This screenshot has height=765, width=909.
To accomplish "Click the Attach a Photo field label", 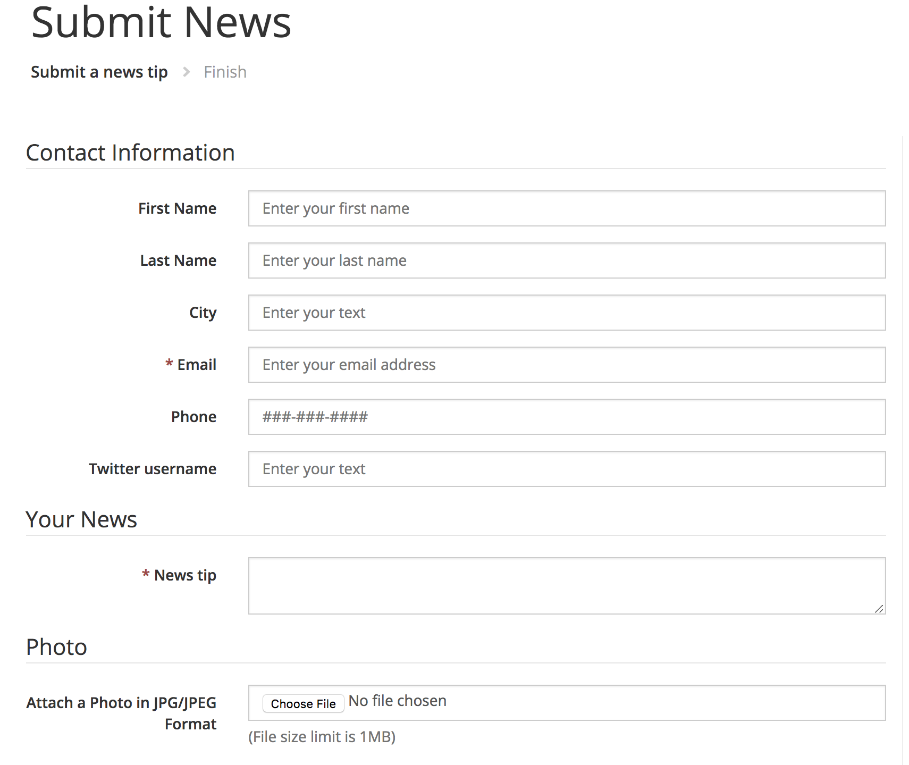I will point(121,713).
